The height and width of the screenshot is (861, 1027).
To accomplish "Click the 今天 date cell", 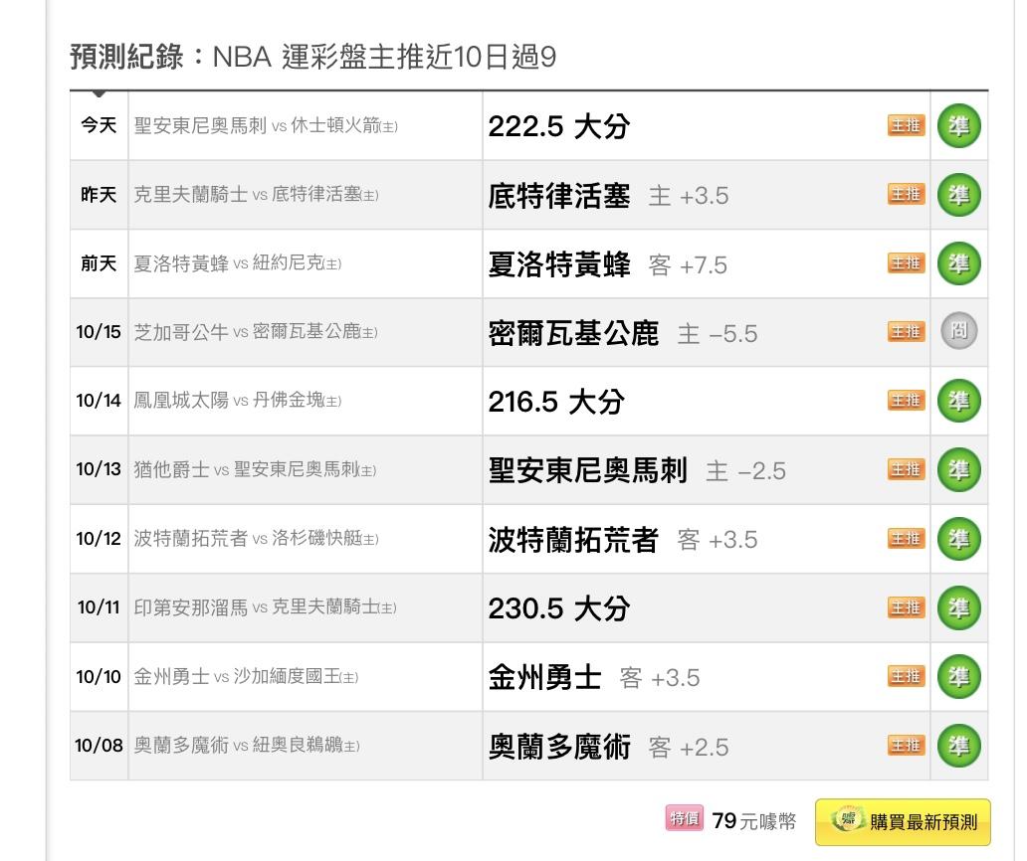I will pos(99,125).
